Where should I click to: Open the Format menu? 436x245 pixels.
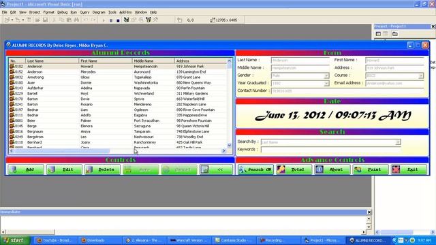coord(48,12)
